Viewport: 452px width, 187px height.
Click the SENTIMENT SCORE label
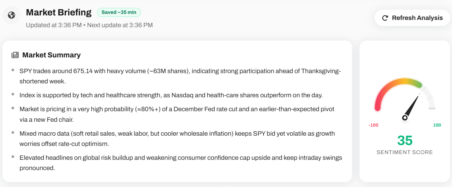[405, 152]
